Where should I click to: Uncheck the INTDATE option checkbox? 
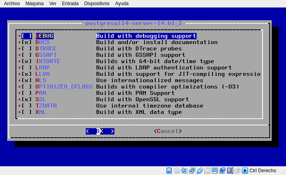point(27,61)
